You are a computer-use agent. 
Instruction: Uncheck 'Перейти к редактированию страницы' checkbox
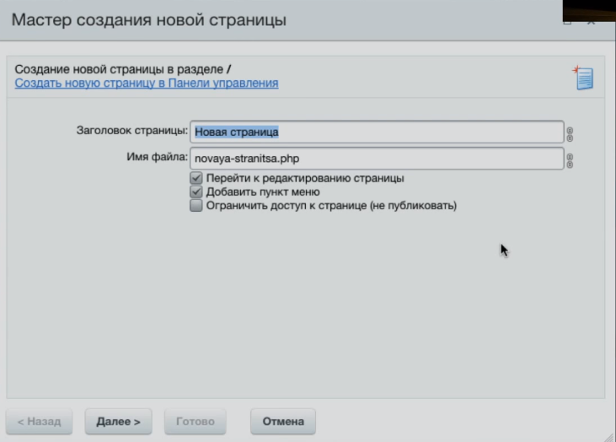point(196,178)
